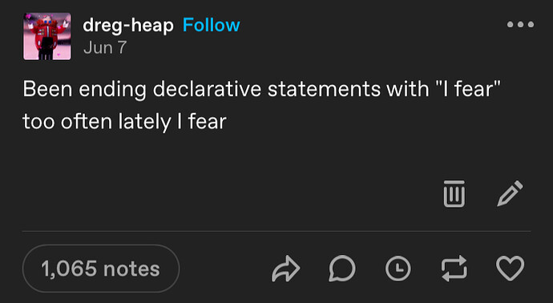Open the dreg-heap blog username
553x303 pixels.
coord(128,26)
